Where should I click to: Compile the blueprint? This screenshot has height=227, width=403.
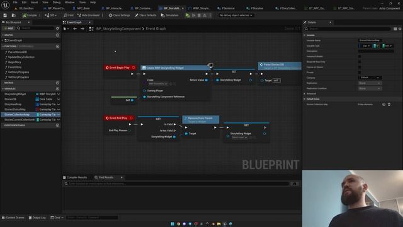[x=30, y=15]
